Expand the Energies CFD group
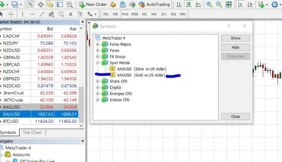282x162 pixels. 98,94
